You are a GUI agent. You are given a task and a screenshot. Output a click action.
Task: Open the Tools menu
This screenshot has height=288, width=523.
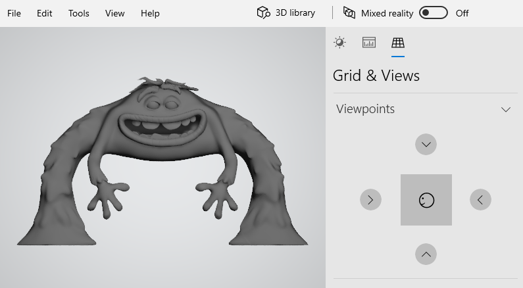79,13
